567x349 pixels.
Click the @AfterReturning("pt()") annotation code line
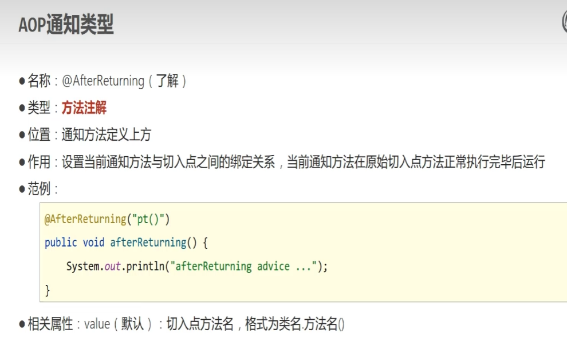click(108, 220)
